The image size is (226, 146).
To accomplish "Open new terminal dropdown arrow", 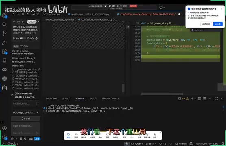I will [195, 99].
